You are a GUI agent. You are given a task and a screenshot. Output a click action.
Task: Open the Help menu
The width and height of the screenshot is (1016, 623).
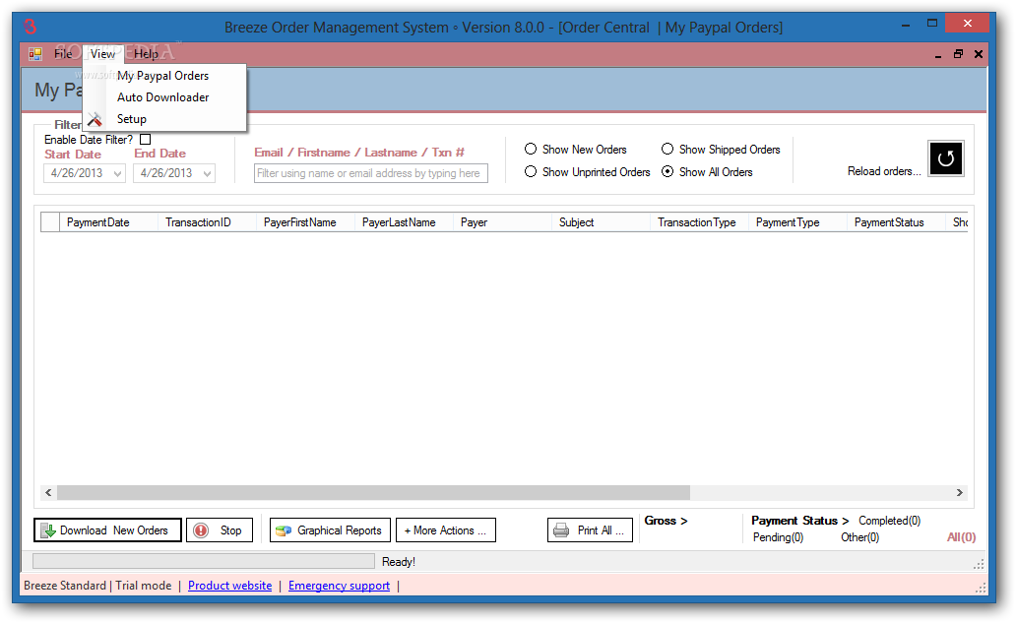(x=146, y=54)
